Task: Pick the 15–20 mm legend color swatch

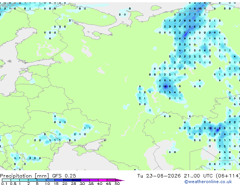Action: coord(59,180)
